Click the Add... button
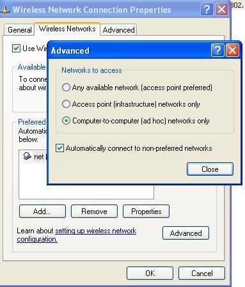This screenshot has height=287, width=245. (42, 212)
